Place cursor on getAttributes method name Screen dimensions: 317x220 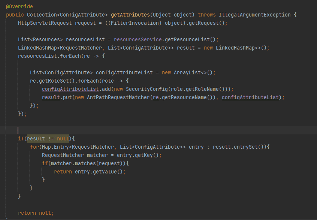click(x=130, y=15)
